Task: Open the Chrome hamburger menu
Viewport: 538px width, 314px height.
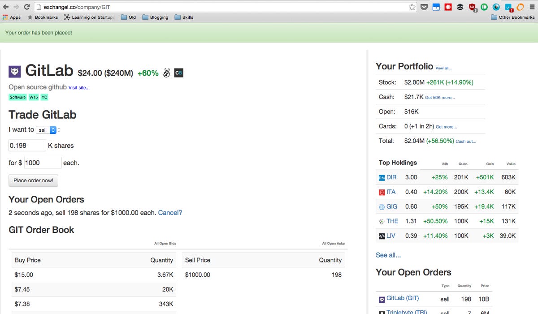Action: [x=532, y=7]
